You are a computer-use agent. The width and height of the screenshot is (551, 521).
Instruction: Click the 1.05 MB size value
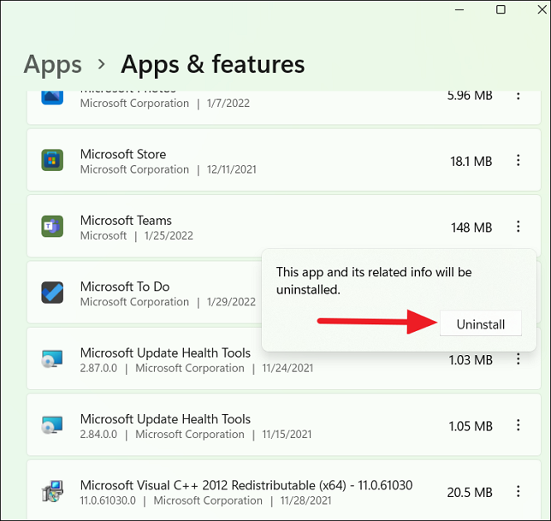pyautogui.click(x=471, y=426)
